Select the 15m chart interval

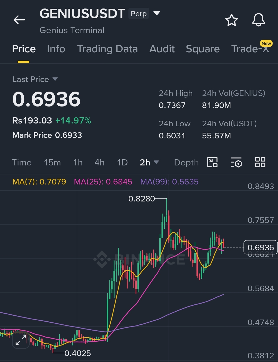point(52,163)
